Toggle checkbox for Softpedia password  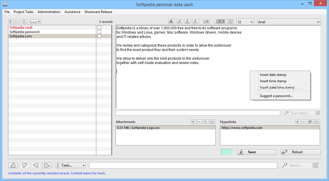pyautogui.click(x=99, y=32)
